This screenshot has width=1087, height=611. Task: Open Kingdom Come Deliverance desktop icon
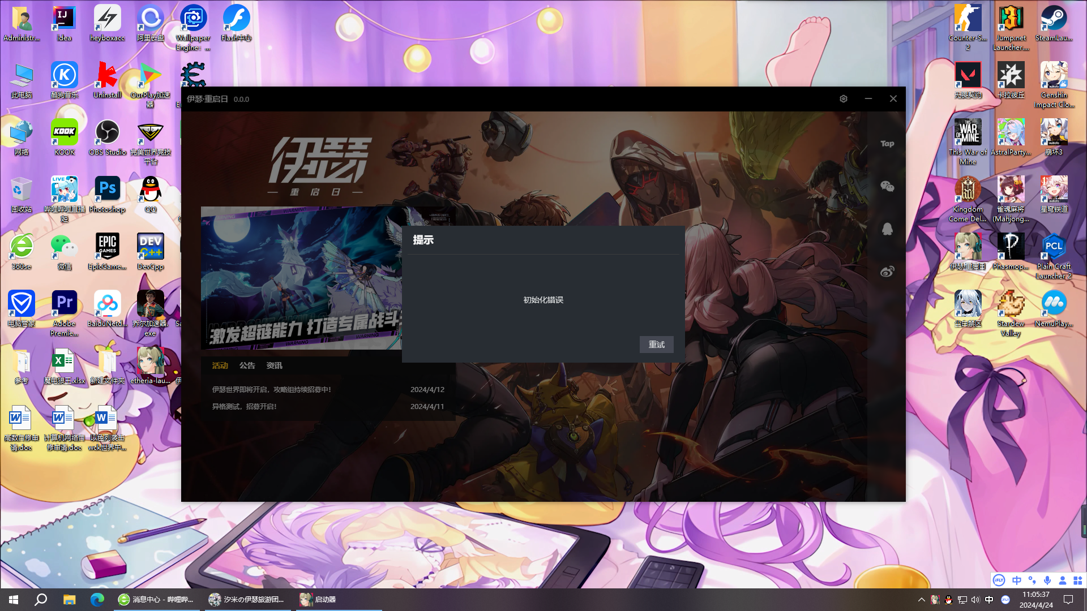coord(968,199)
